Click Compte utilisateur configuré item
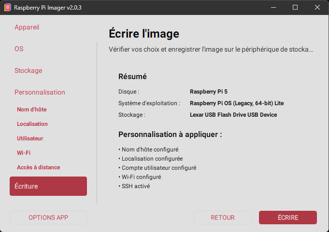The width and height of the screenshot is (329, 232). pos(157,168)
